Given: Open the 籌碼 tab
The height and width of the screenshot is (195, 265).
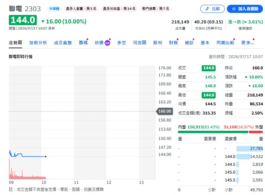Looking at the screenshot, I should (83, 43).
